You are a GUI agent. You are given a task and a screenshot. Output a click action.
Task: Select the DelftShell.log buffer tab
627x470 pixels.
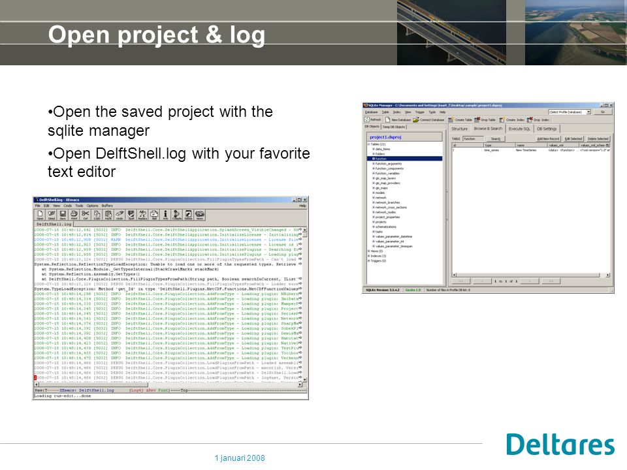pos(54,224)
